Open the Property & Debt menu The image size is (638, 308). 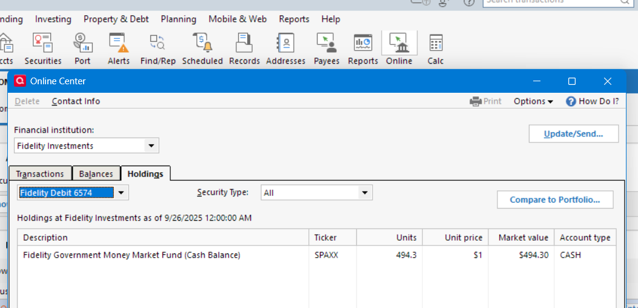116,19
